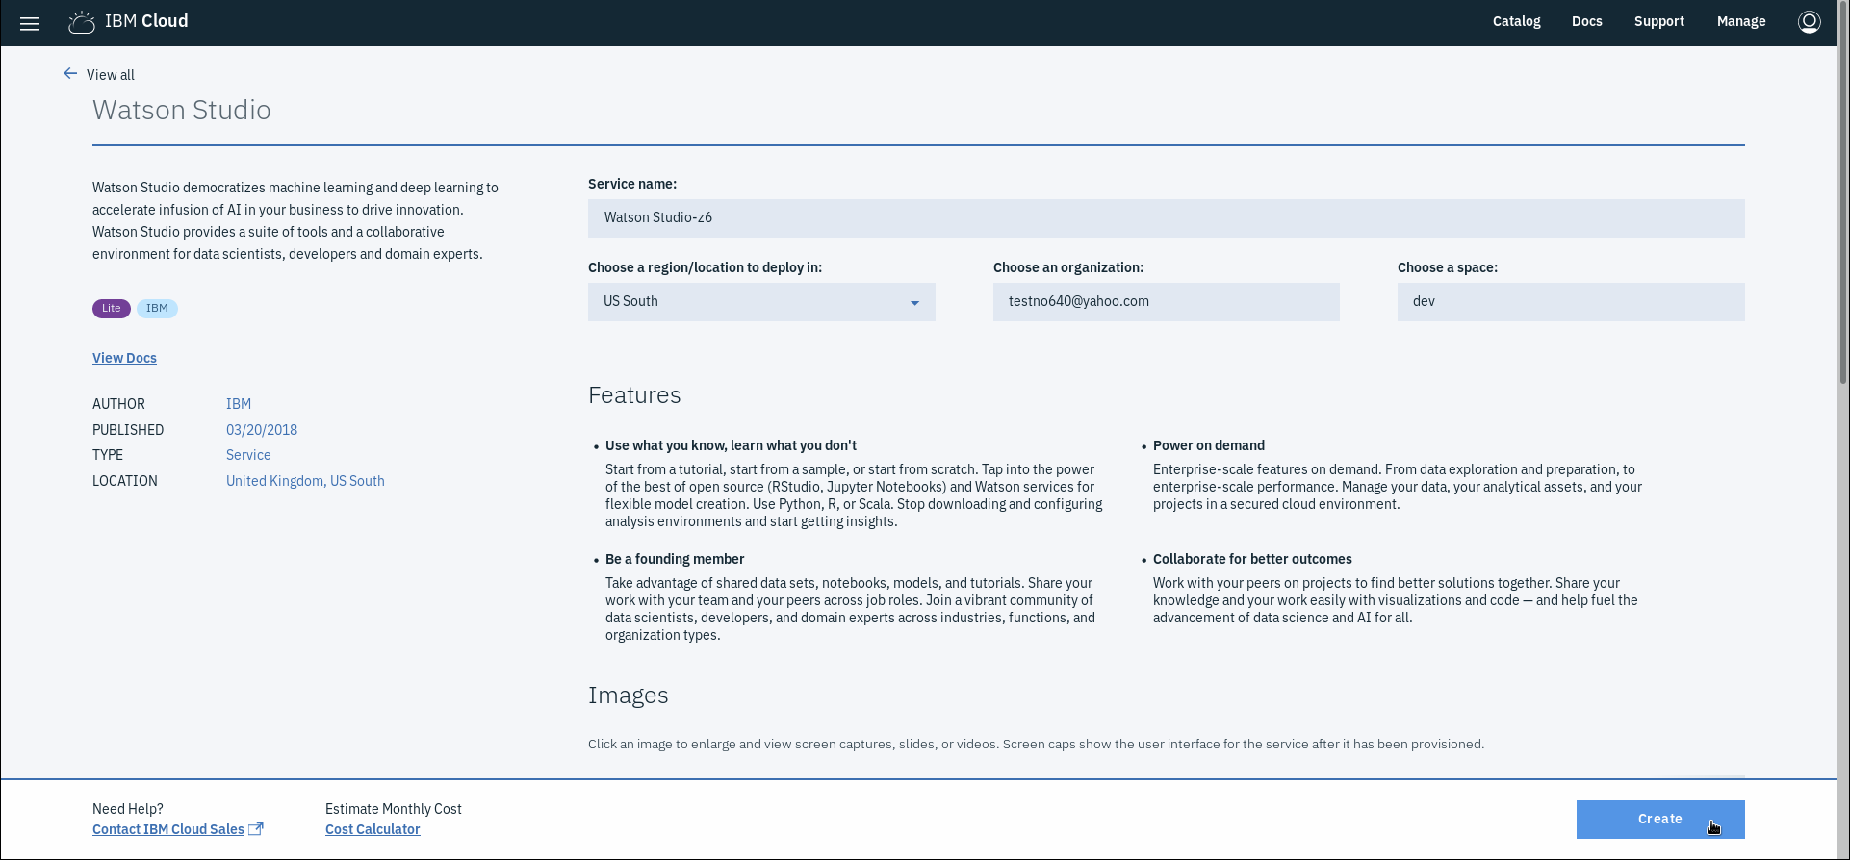Viewport: 1850px width, 860px height.
Task: Click the Service name input field
Action: point(1167,218)
